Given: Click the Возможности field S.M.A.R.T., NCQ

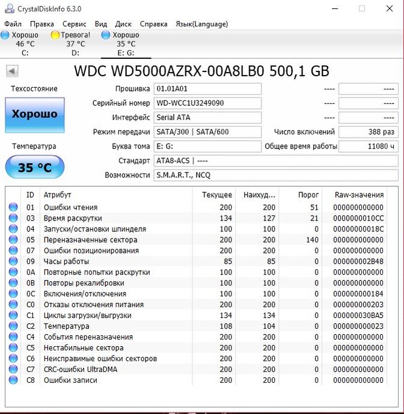Looking at the screenshot, I should click(x=276, y=175).
